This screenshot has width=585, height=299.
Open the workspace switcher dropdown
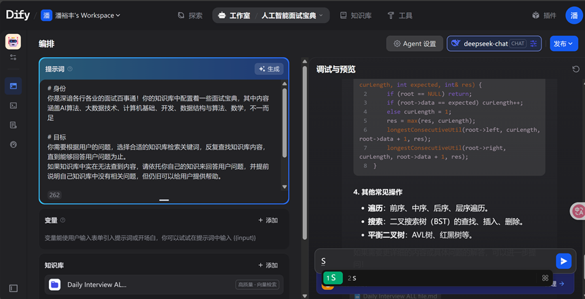pos(81,16)
